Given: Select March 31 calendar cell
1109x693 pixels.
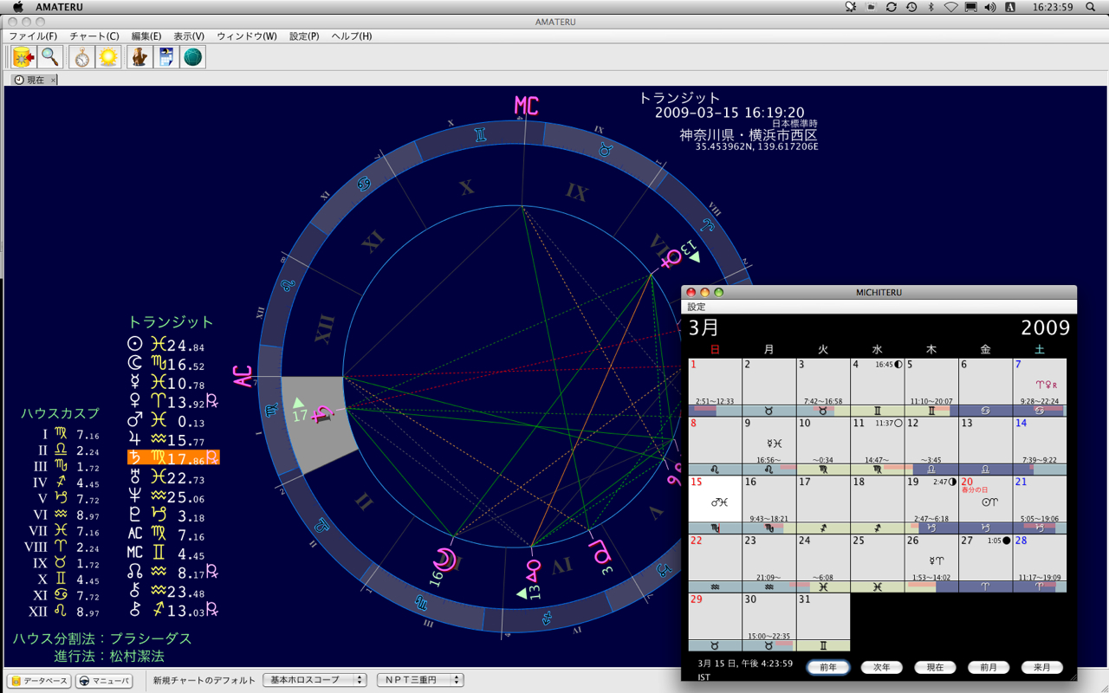Looking at the screenshot, I should pyautogui.click(x=823, y=622).
